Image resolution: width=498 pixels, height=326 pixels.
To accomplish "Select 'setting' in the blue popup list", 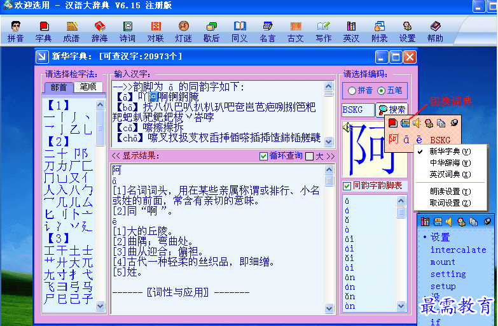I will [448, 274].
